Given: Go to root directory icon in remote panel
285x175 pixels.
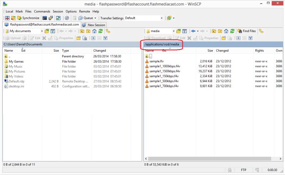Looking at the screenshot, I should (220, 31).
